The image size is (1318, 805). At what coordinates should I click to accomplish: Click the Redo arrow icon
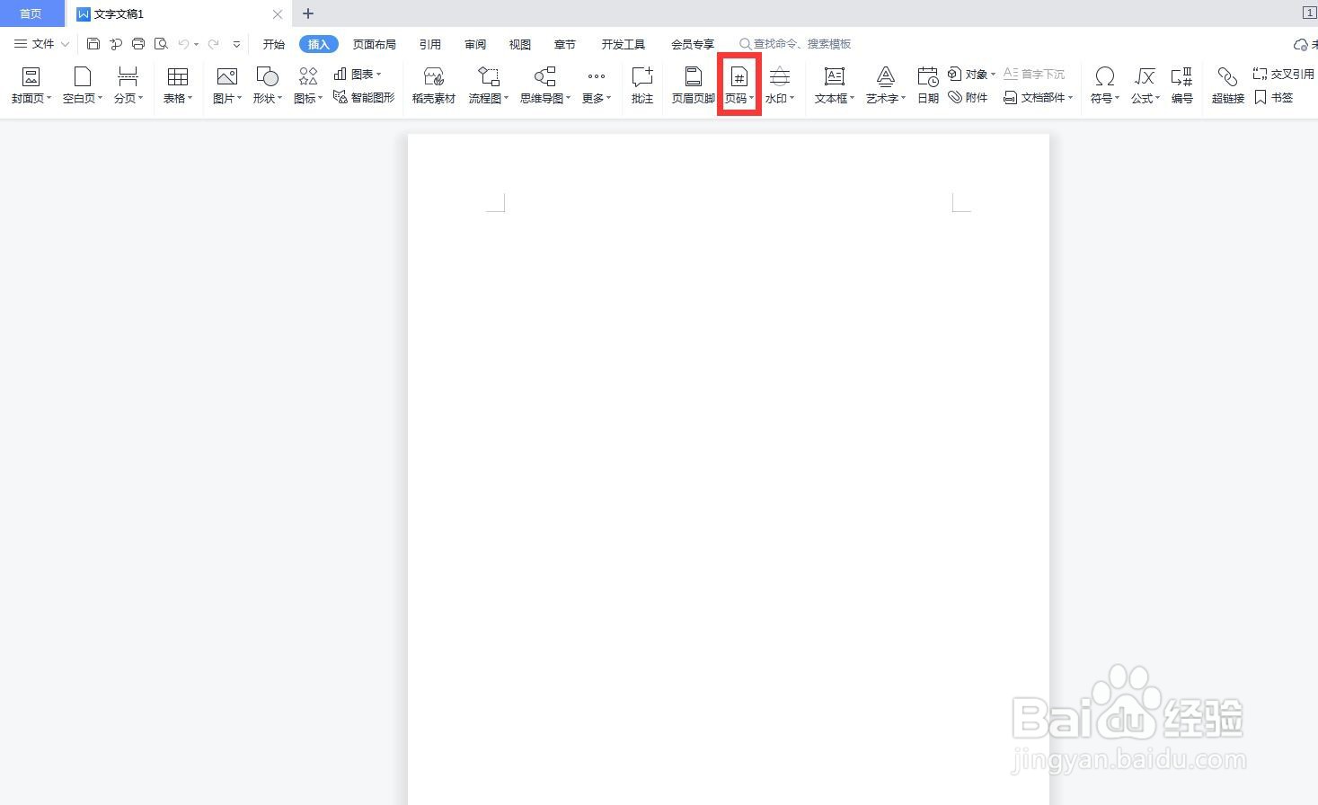[213, 43]
